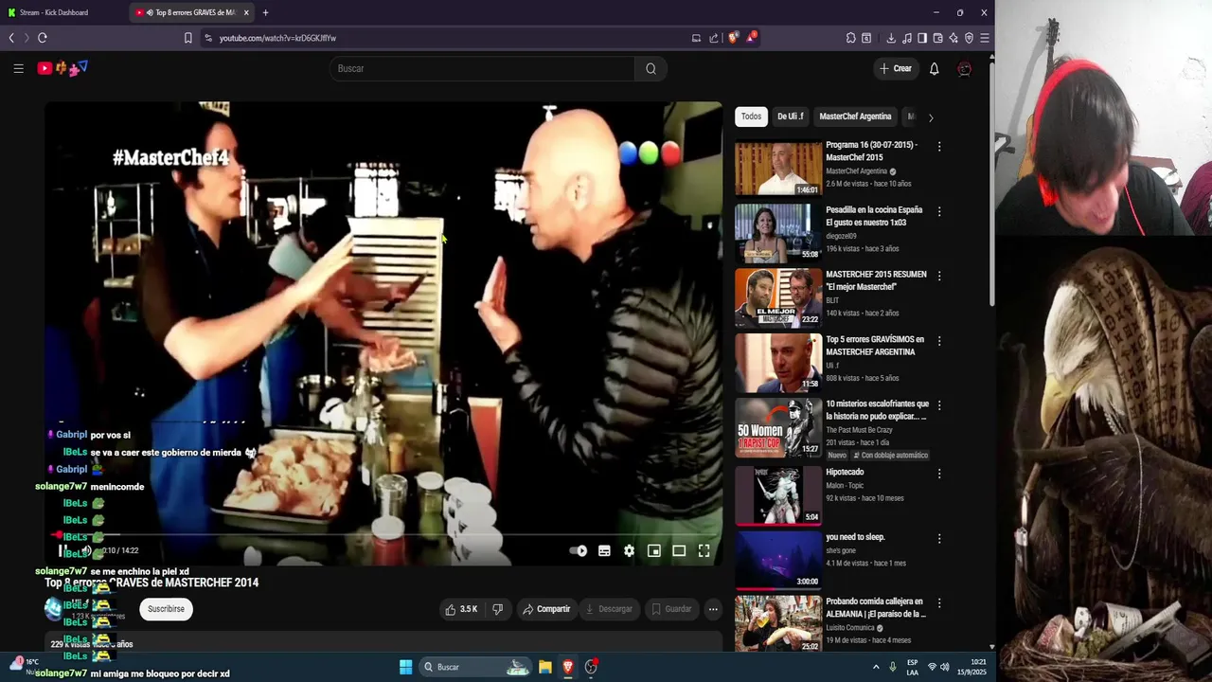Open options for Hipotecado video
The width and height of the screenshot is (1212, 682).
[939, 474]
